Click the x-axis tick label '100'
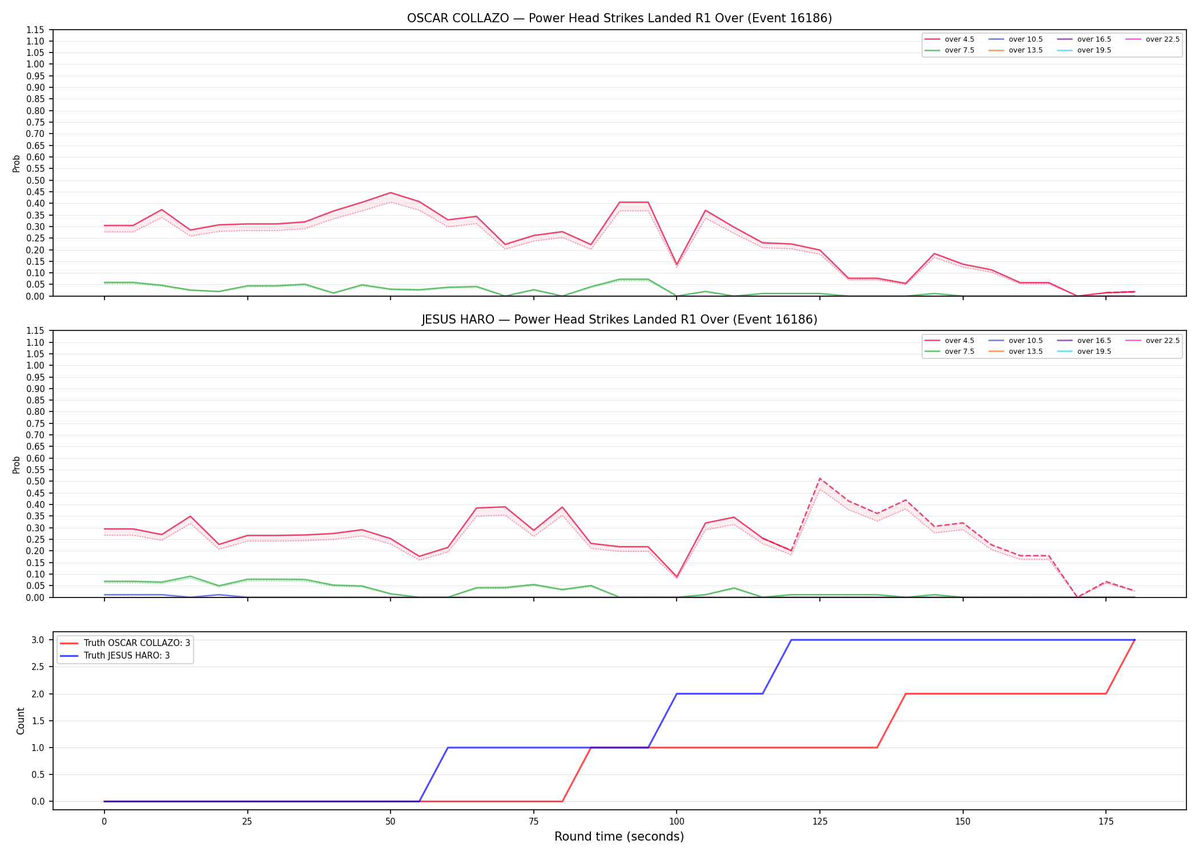Viewport: 1199px width, 856px height. [677, 822]
